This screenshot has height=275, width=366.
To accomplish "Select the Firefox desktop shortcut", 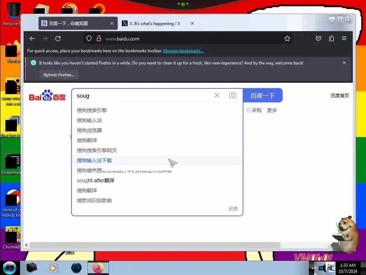I will coord(13,52).
